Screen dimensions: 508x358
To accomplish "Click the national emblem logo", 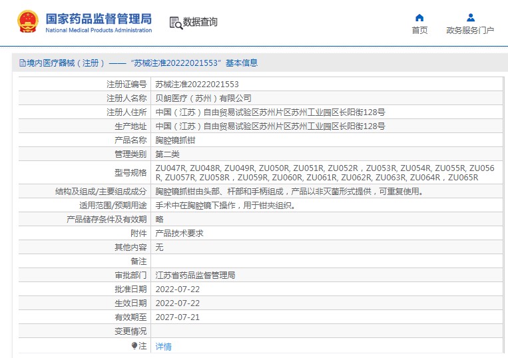I will click(28, 21).
